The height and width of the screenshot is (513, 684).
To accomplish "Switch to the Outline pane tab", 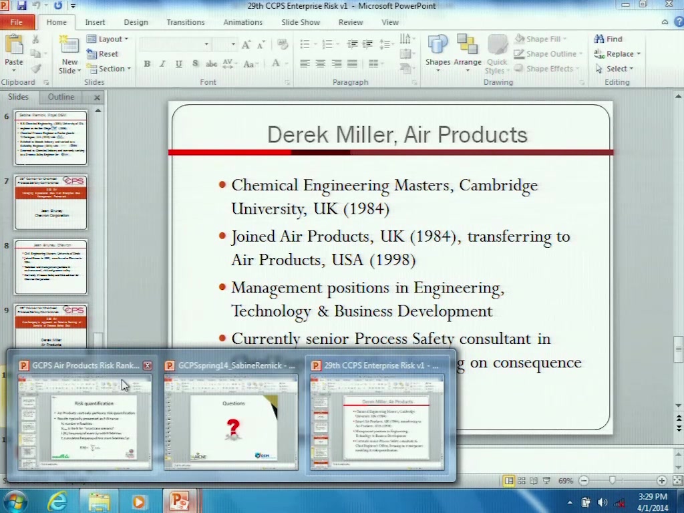I will [x=61, y=97].
